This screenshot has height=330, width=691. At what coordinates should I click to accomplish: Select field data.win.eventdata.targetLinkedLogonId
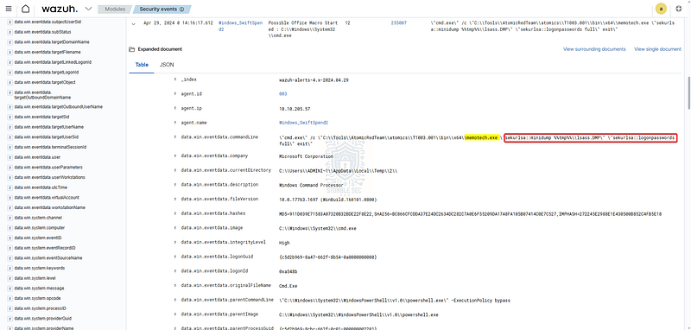point(53,62)
